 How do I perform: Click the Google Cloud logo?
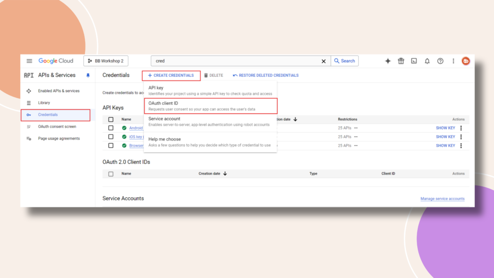[56, 61]
